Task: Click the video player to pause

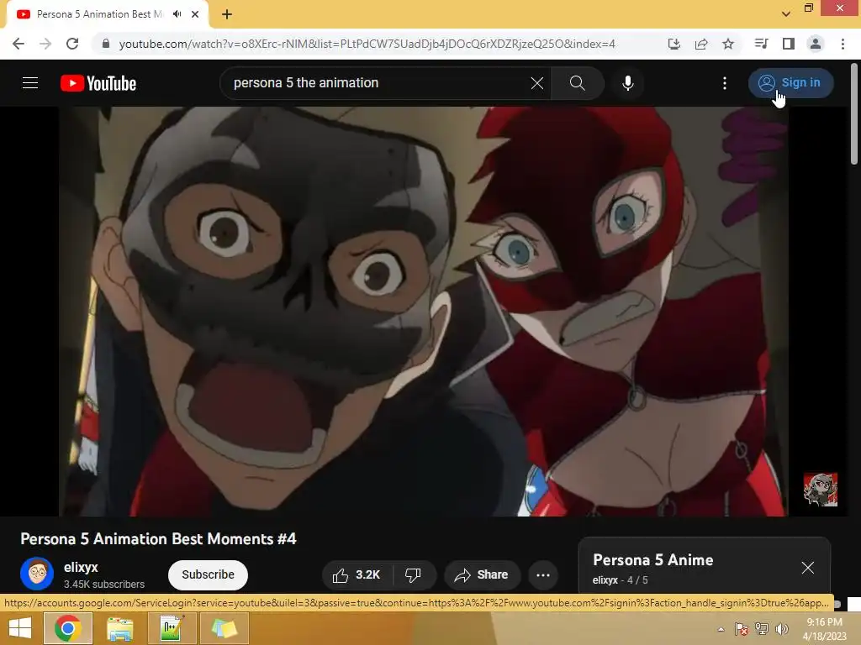Action: point(423,312)
